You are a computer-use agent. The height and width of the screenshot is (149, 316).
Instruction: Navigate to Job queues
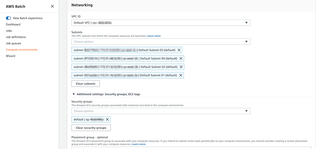[14, 43]
